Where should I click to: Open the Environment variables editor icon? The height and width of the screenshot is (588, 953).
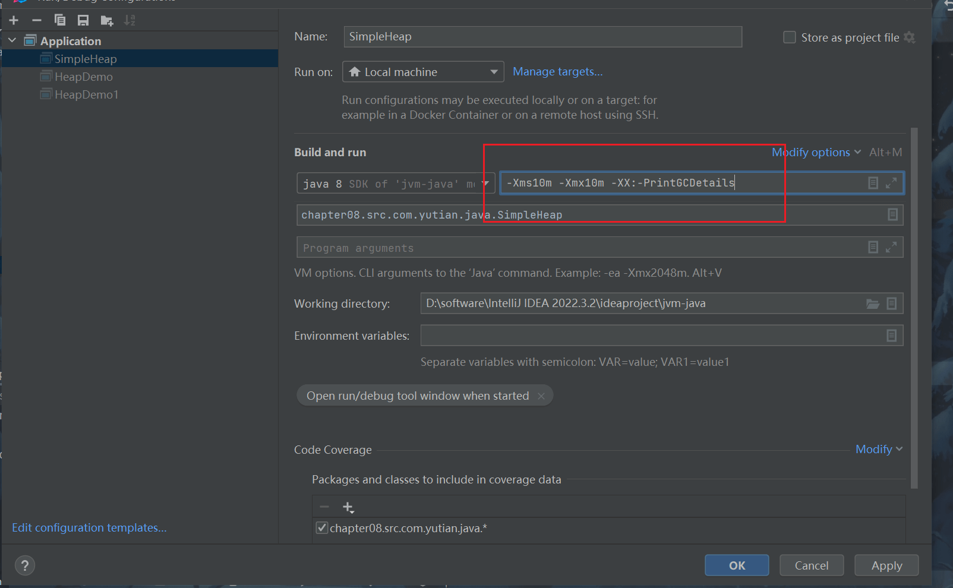click(x=891, y=336)
